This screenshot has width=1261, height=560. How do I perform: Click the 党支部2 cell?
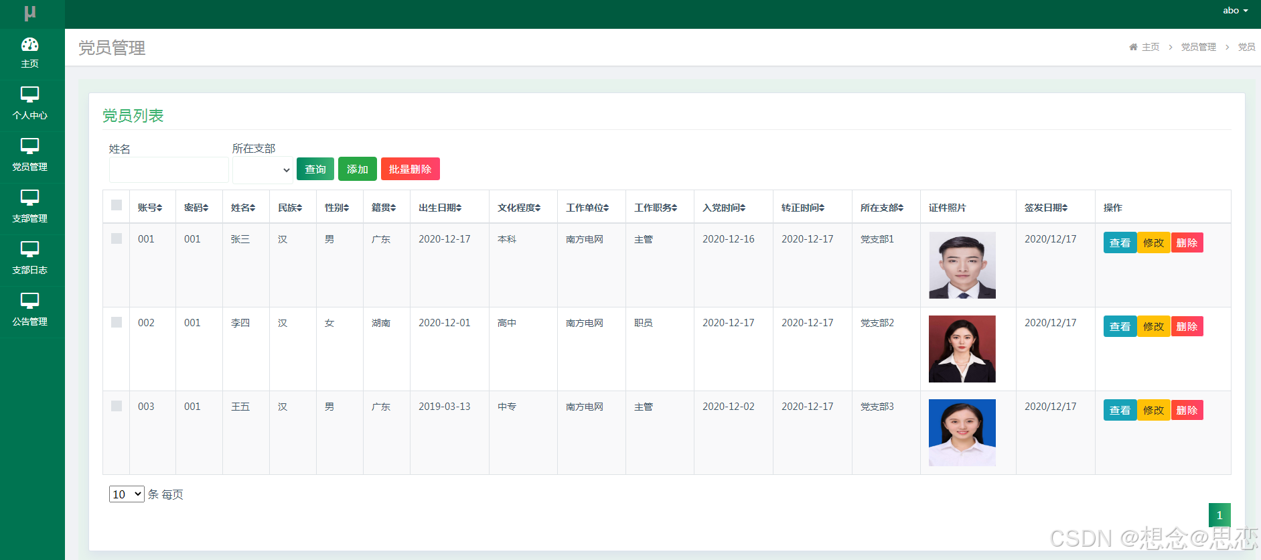click(x=877, y=323)
